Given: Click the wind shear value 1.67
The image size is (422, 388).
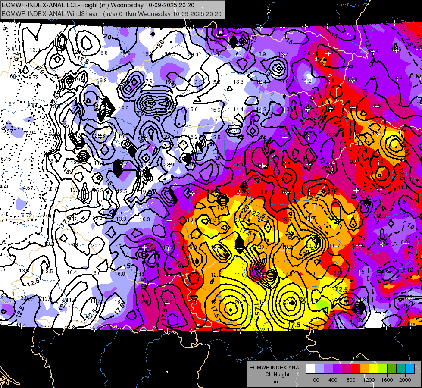Looking at the screenshot, I should pyautogui.click(x=9, y=103).
